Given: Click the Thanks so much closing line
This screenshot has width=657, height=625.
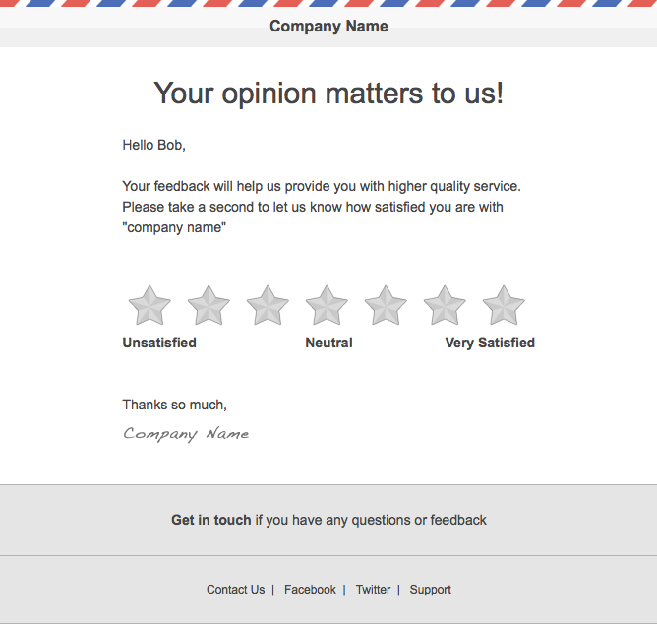Looking at the screenshot, I should click(x=175, y=405).
